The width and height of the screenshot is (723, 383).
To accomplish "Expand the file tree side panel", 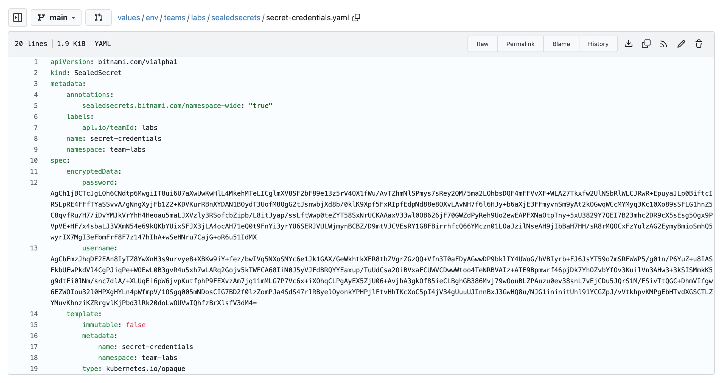I will 17,17.
